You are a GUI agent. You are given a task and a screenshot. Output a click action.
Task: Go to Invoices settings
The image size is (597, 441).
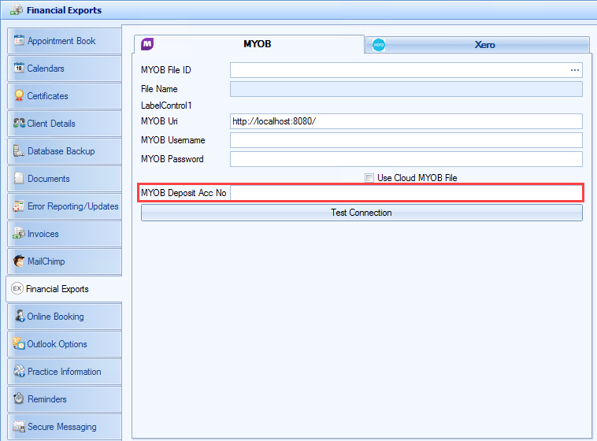[x=65, y=233]
